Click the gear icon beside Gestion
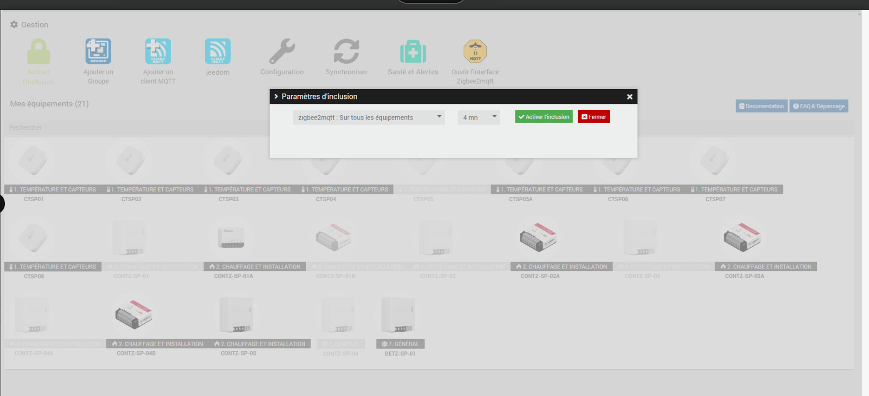This screenshot has height=396, width=869. 14,24
